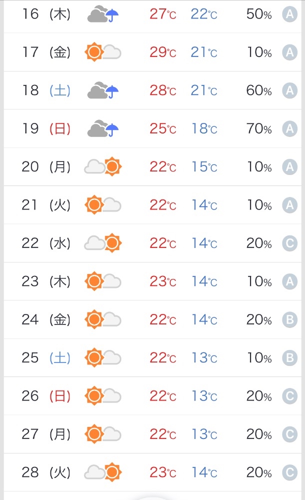
Task: Click the 29℃ high temperature on the 17th
Action: click(163, 52)
